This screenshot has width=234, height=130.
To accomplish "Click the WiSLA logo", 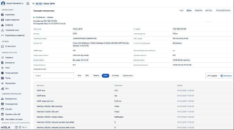I will 5,127.
